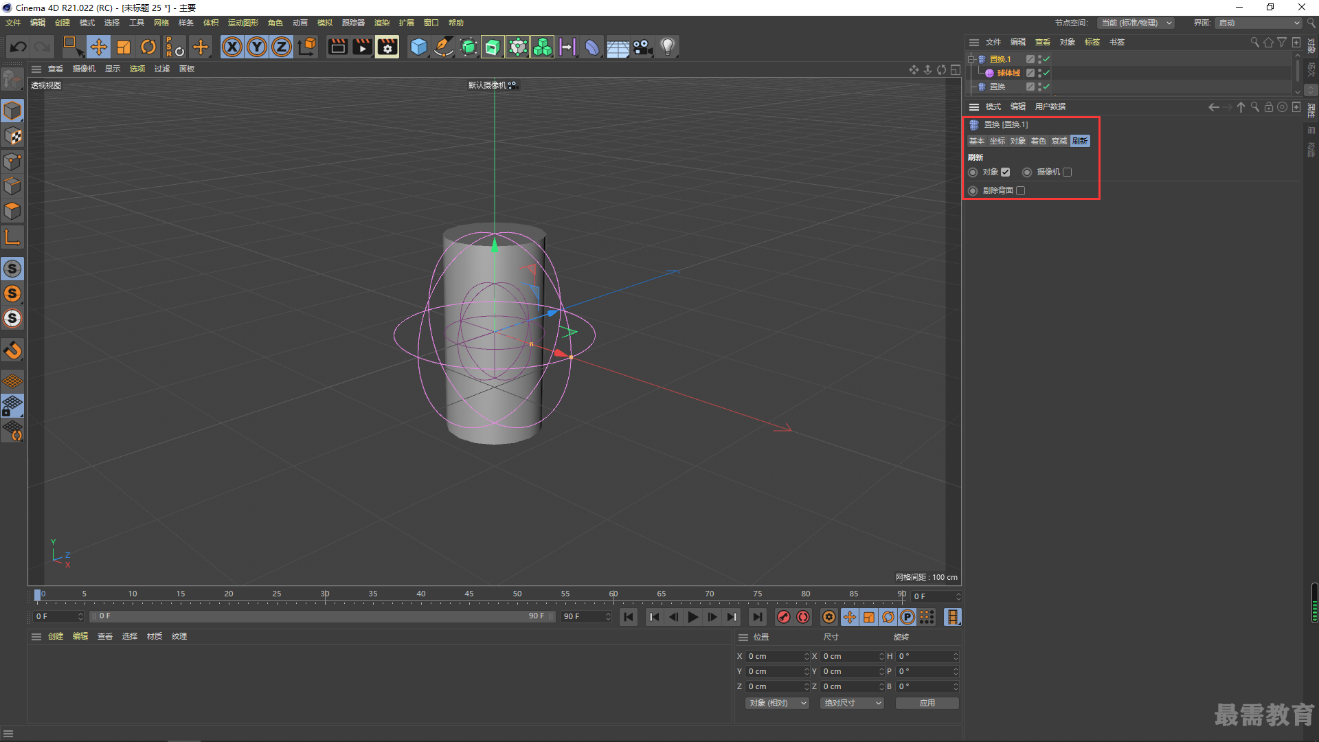Image resolution: width=1319 pixels, height=742 pixels.
Task: Click the spline Pen tool icon
Action: 444,47
